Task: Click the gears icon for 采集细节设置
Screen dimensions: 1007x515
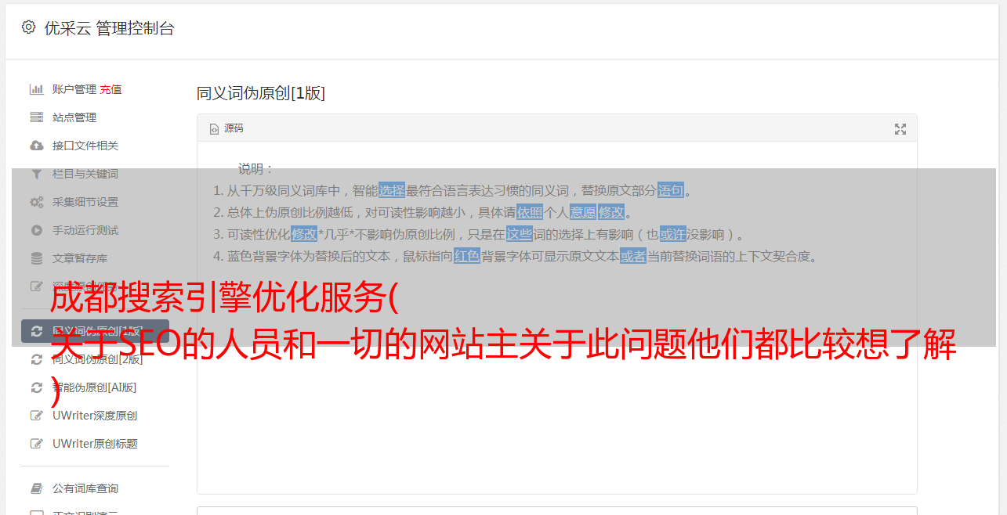Action: coord(36,202)
